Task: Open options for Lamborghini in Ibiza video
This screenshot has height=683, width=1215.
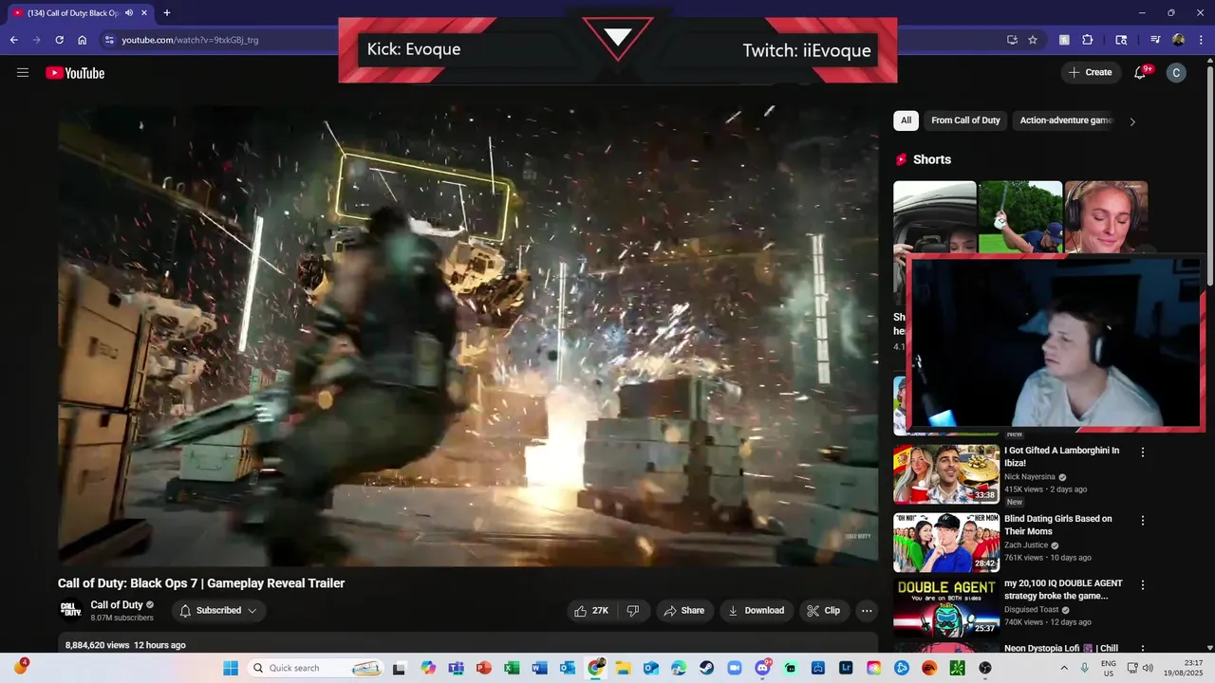Action: click(1142, 452)
